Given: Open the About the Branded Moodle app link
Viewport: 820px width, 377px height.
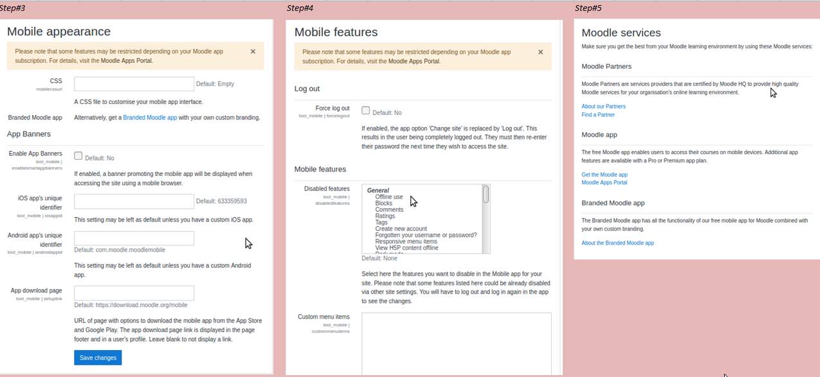Looking at the screenshot, I should coord(617,243).
